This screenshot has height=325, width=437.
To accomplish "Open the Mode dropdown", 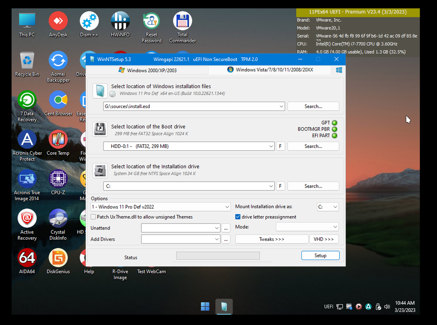I will pos(307,227).
